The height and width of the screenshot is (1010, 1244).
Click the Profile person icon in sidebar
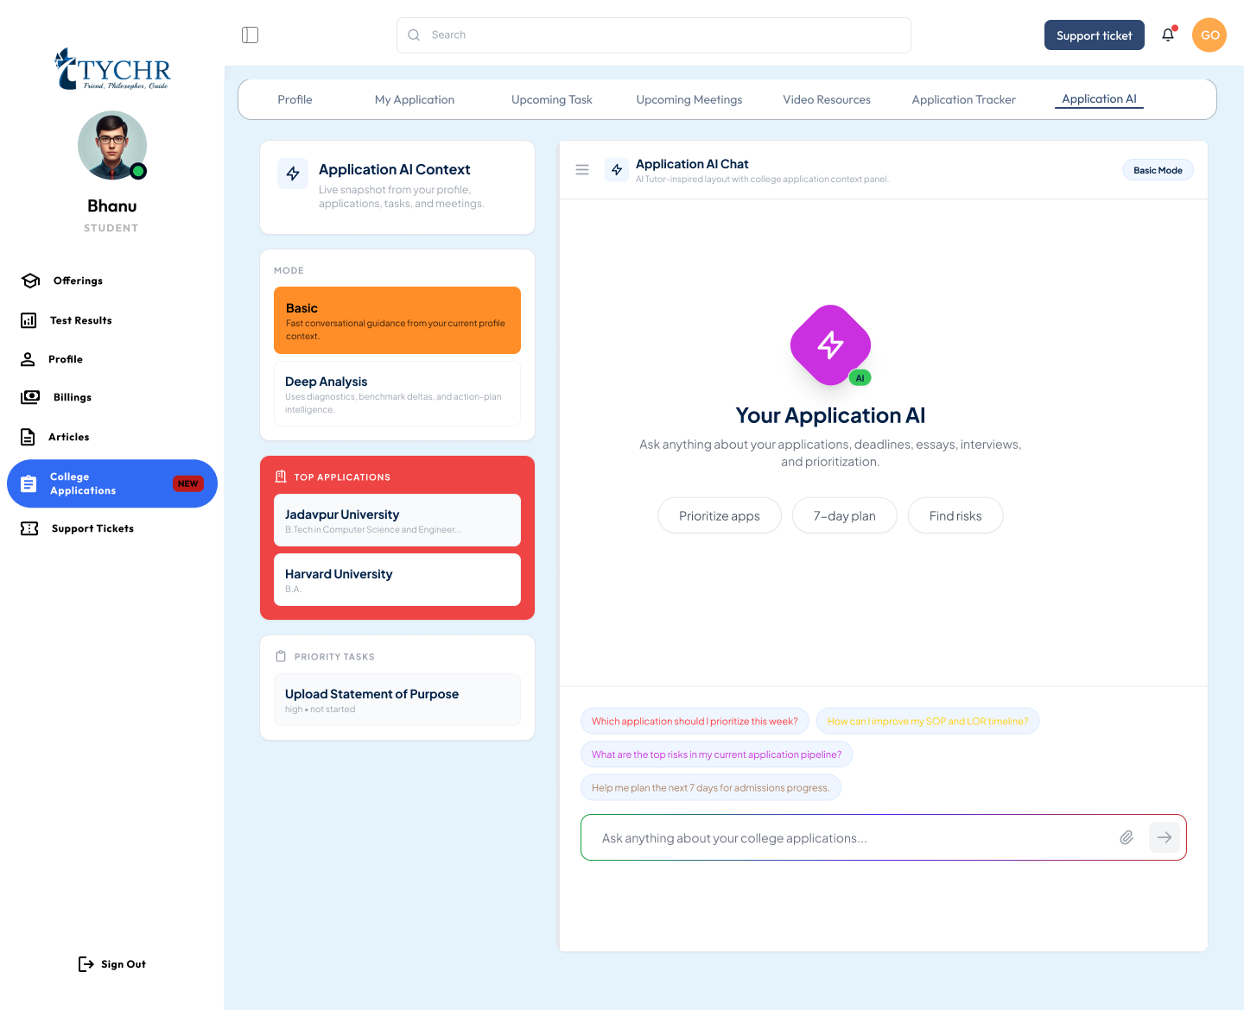pos(28,359)
